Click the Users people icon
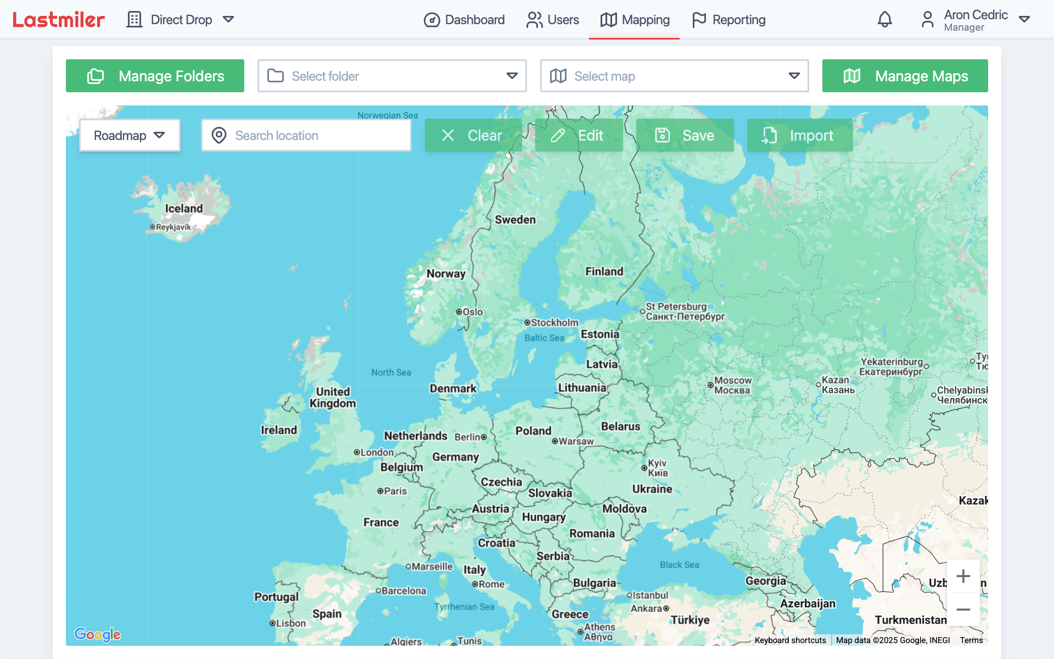This screenshot has width=1054, height=659. click(534, 20)
